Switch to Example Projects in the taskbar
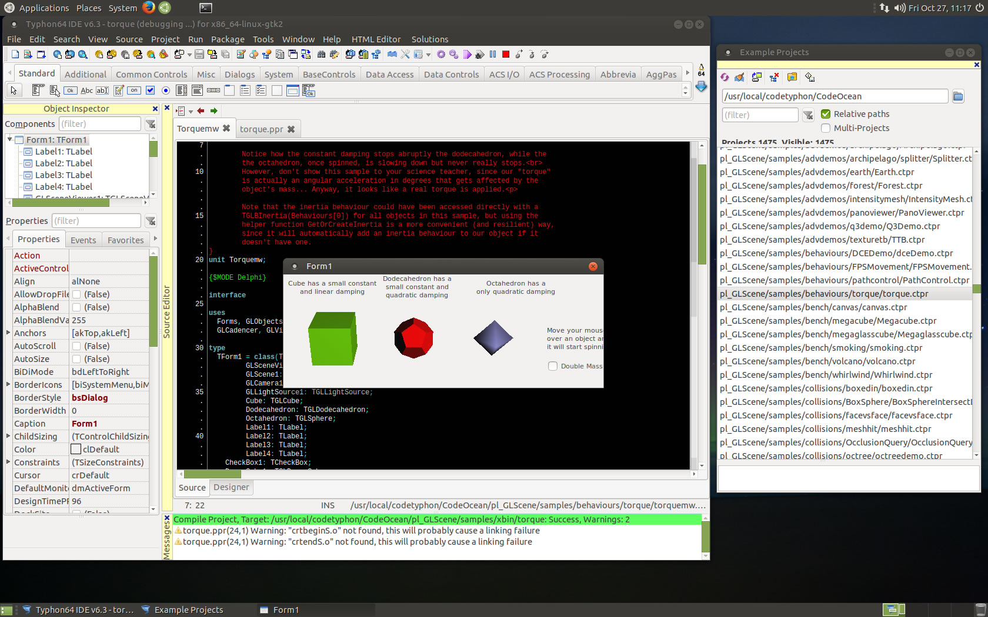988x617 pixels. tap(188, 610)
